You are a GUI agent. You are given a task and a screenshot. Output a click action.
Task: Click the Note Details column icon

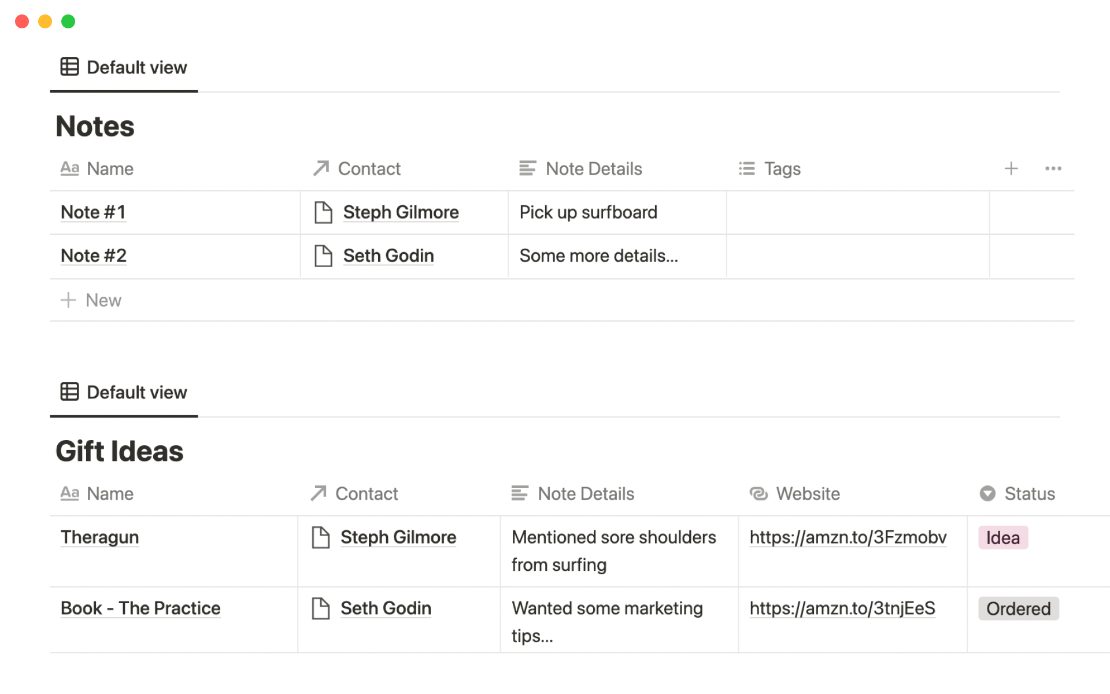pos(527,168)
